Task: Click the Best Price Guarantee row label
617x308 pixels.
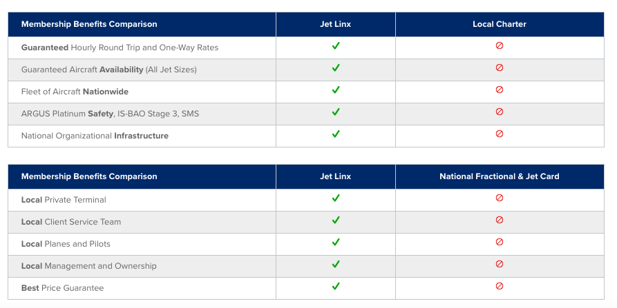Action: point(62,288)
